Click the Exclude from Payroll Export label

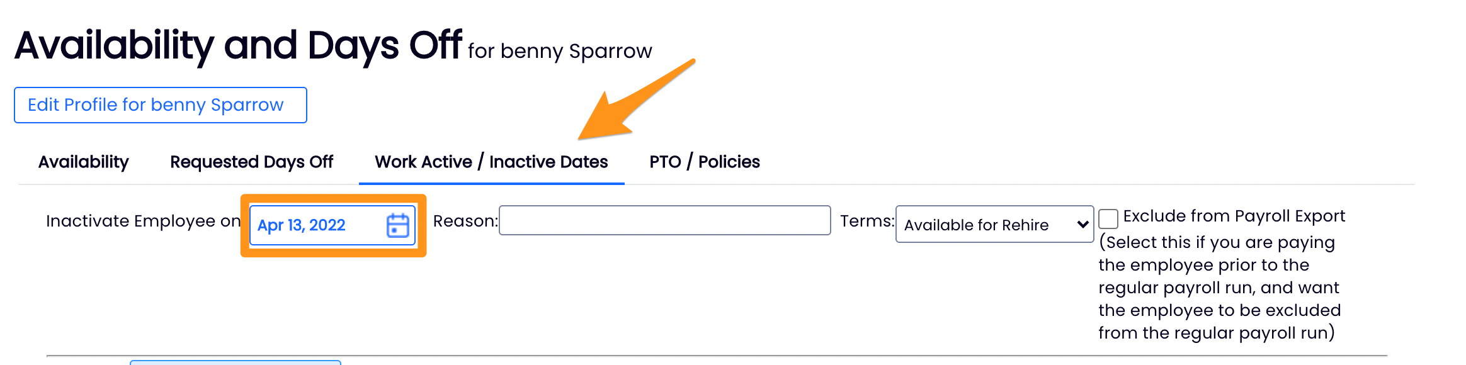[x=1234, y=216]
